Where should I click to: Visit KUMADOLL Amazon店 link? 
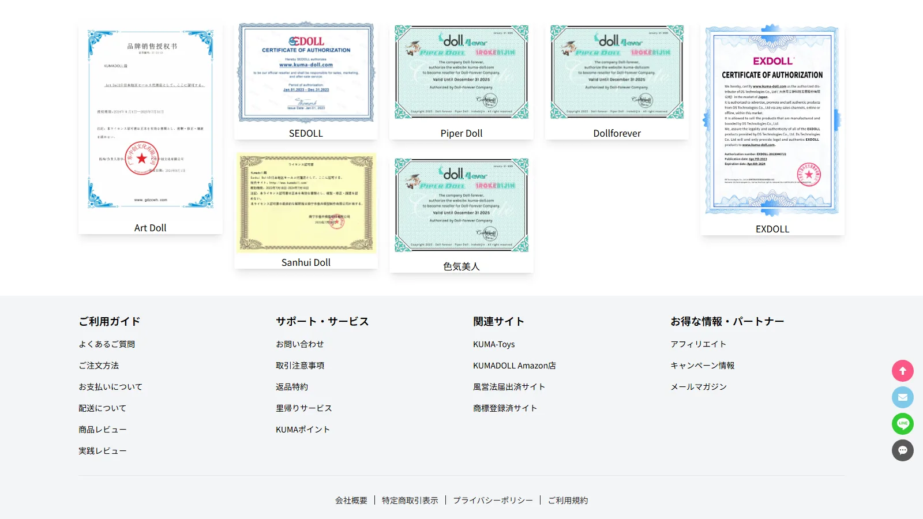[515, 366]
